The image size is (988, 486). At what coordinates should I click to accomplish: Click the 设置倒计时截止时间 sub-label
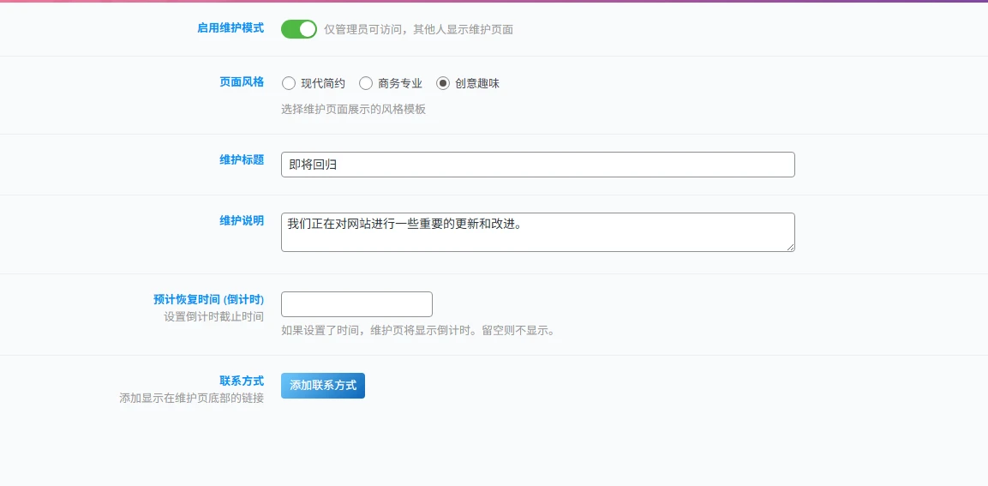(x=213, y=316)
